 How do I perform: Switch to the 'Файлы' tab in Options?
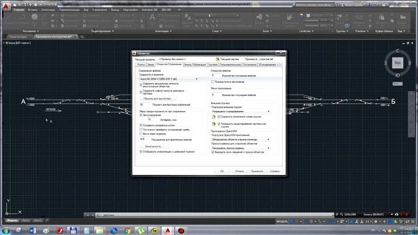141,65
